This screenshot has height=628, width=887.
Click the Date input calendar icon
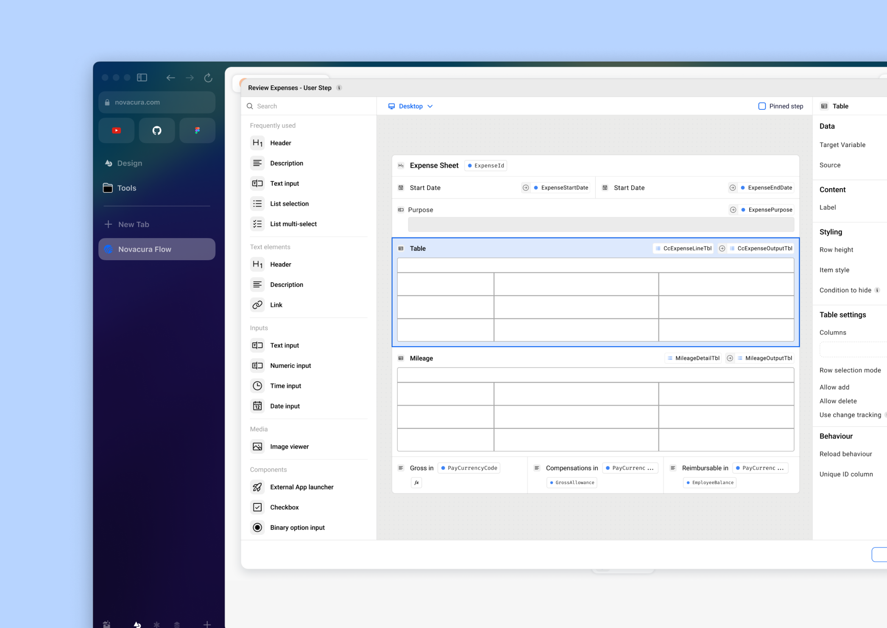point(257,406)
